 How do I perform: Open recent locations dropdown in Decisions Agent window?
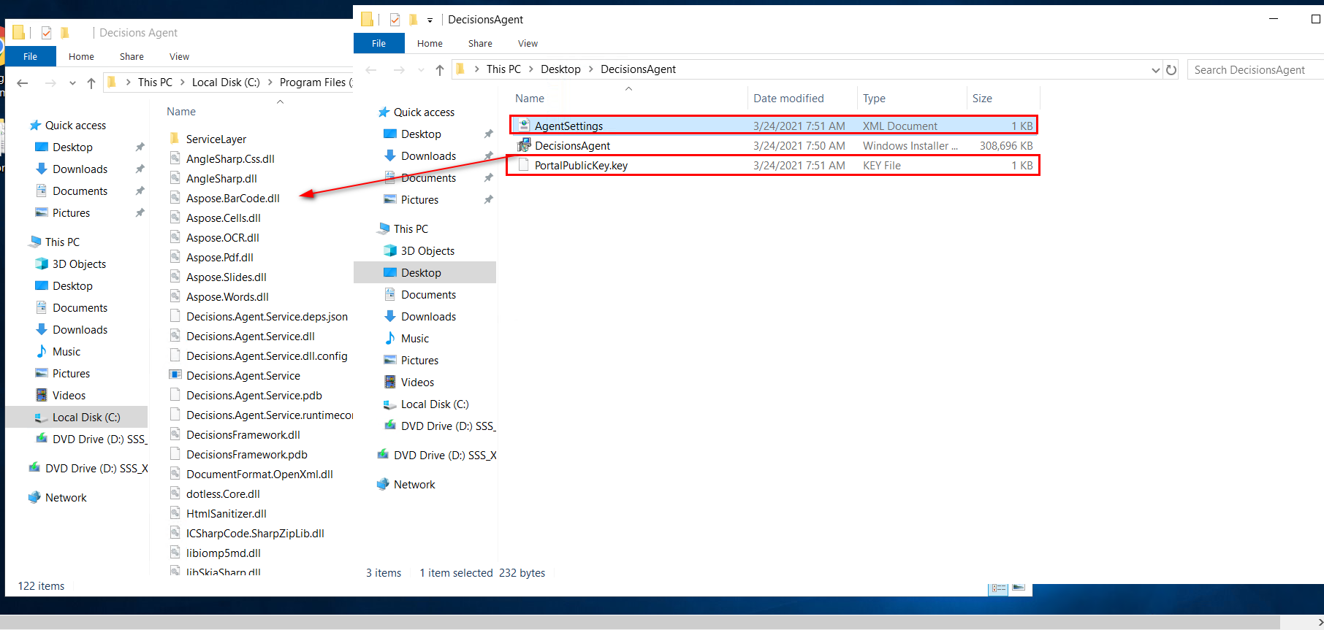click(x=72, y=83)
